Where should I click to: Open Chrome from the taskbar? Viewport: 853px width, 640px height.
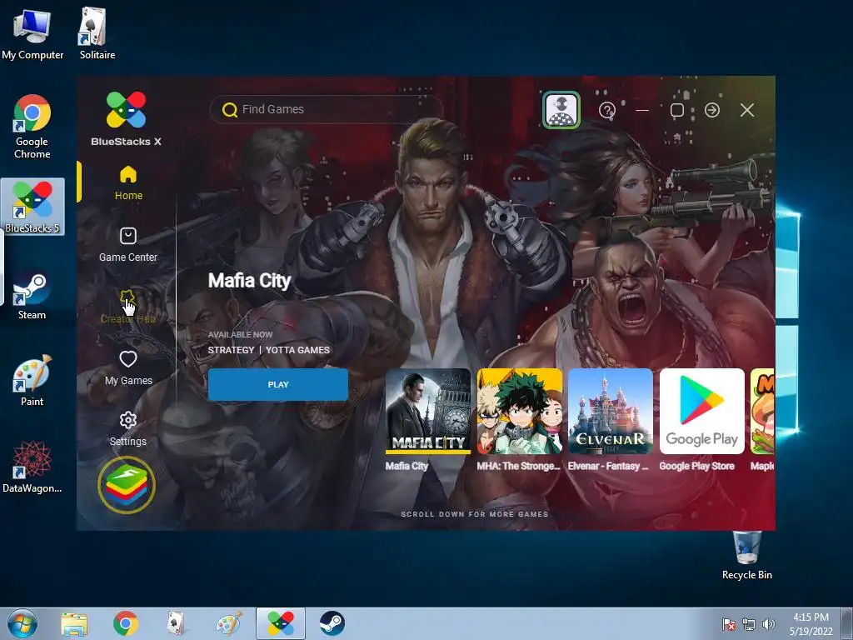pyautogui.click(x=126, y=623)
